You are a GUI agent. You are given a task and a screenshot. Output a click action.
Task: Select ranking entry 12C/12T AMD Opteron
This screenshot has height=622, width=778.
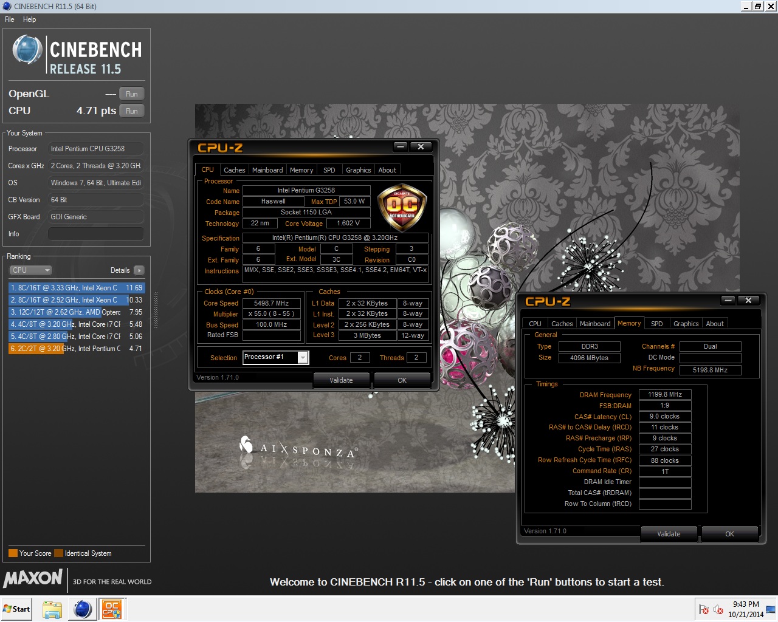77,312
